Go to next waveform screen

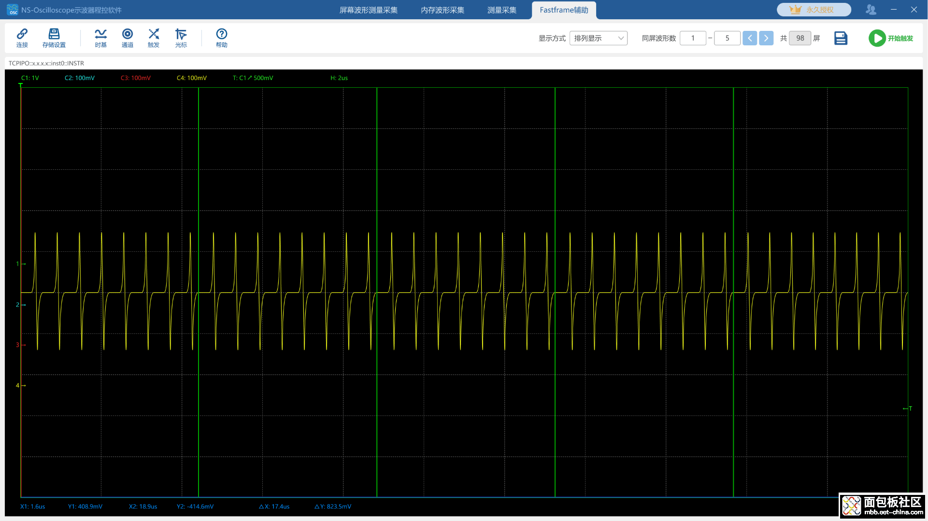[x=766, y=38]
